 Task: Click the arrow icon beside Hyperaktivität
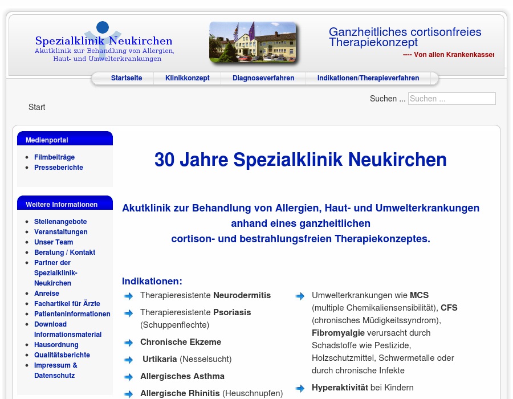coord(300,388)
